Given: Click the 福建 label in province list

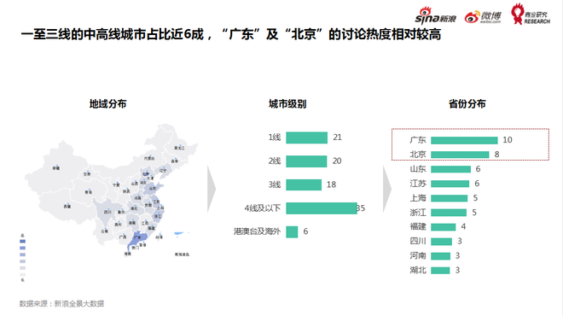Looking at the screenshot, I should (x=418, y=226).
